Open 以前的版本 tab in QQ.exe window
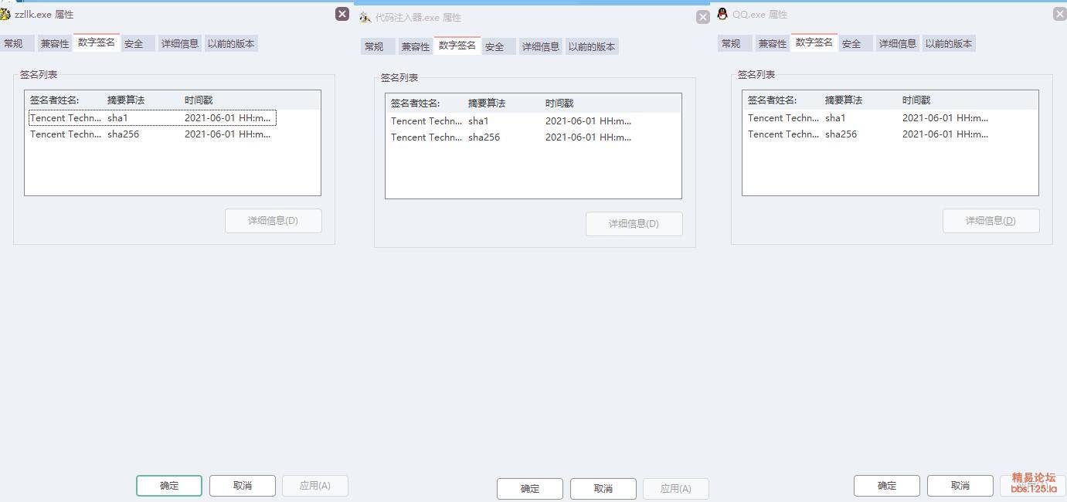1067x502 pixels. point(949,43)
